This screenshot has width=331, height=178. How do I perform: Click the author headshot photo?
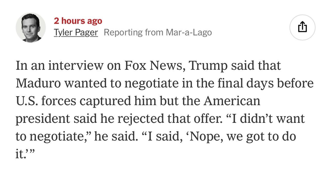31,27
